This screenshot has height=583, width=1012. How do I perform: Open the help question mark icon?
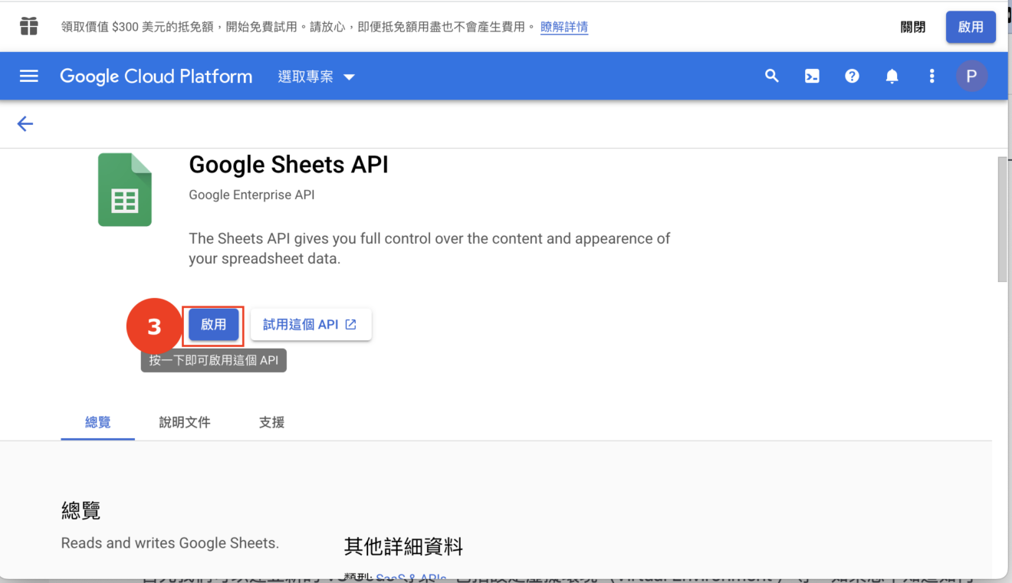pyautogui.click(x=852, y=76)
